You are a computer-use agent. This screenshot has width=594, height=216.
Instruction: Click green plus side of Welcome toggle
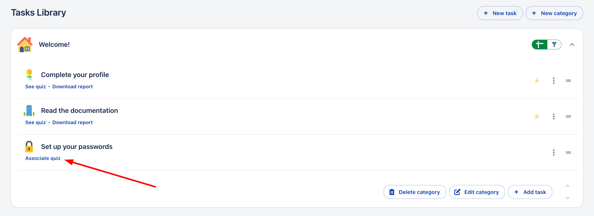click(x=539, y=45)
